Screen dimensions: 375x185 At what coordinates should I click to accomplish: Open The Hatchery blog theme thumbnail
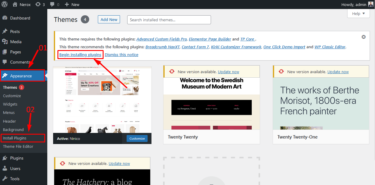[102, 177]
